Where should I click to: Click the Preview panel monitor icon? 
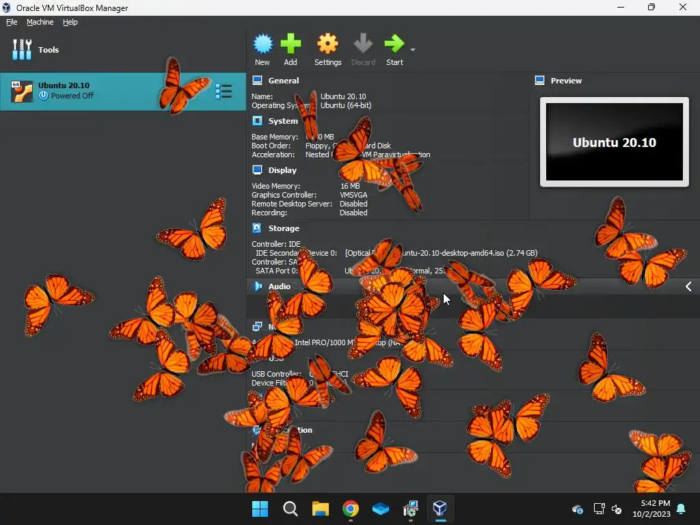tap(540, 81)
